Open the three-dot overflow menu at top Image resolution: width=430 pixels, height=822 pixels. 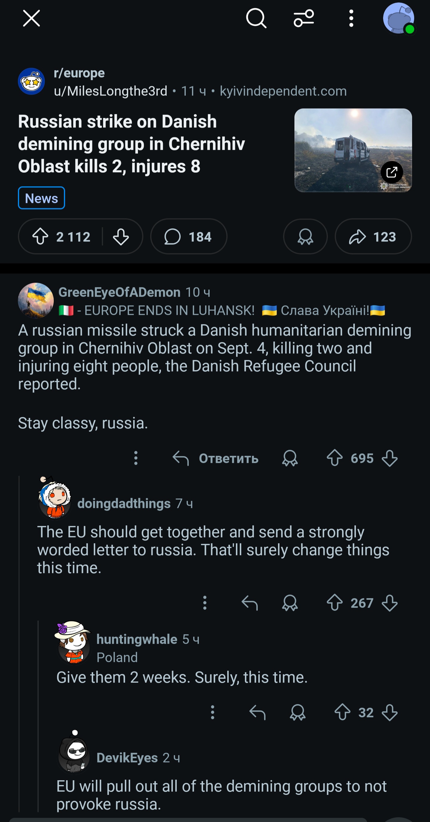pos(351,19)
